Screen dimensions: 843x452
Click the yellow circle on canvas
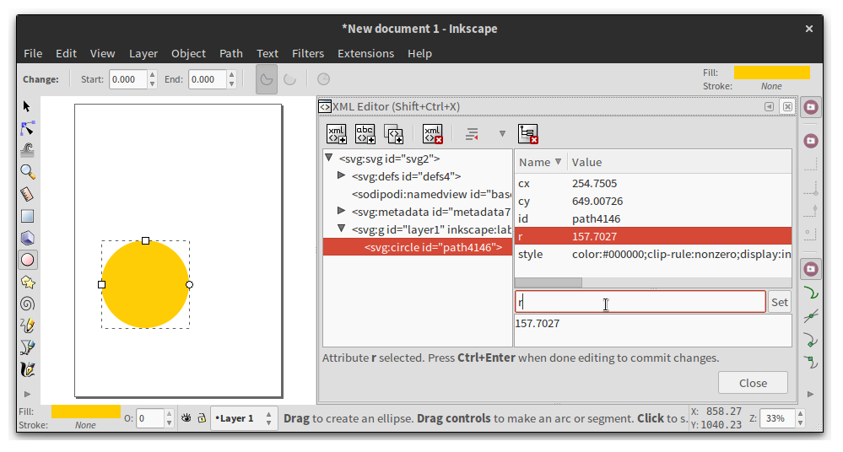[145, 284]
